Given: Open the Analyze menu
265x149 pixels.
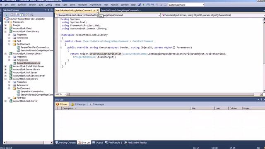Looking at the screenshot, I should pos(115,5).
